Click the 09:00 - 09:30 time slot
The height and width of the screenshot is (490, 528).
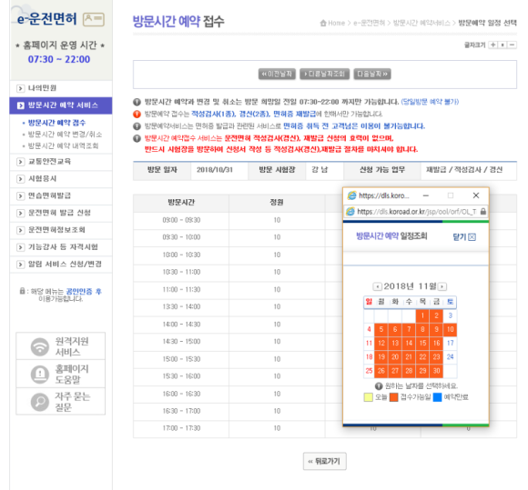tap(181, 220)
